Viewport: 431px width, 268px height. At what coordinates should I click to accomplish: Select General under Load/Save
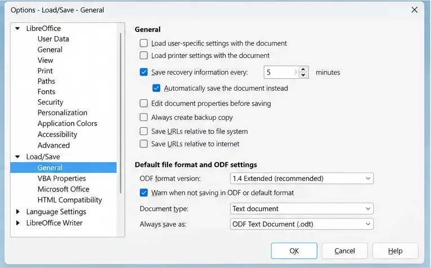64,168
